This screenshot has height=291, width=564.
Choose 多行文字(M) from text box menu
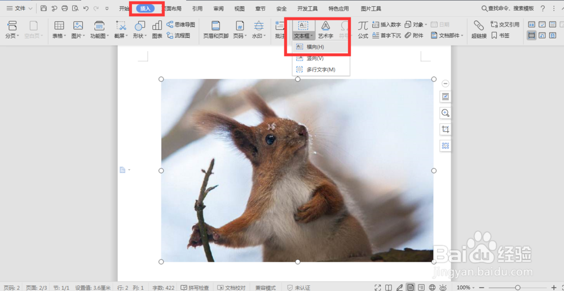[320, 69]
